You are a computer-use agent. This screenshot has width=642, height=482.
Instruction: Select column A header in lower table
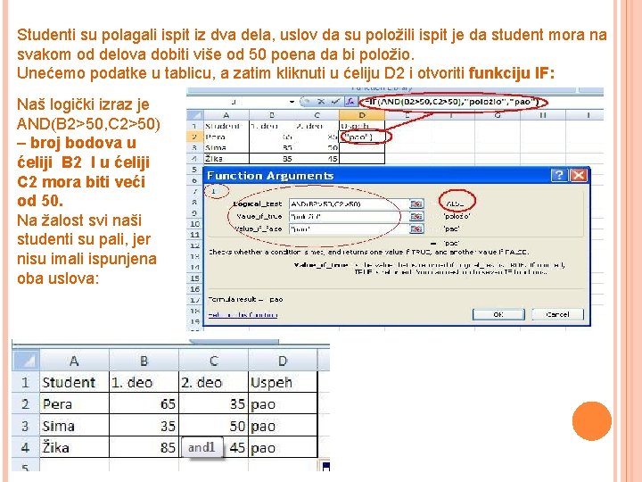click(74, 361)
